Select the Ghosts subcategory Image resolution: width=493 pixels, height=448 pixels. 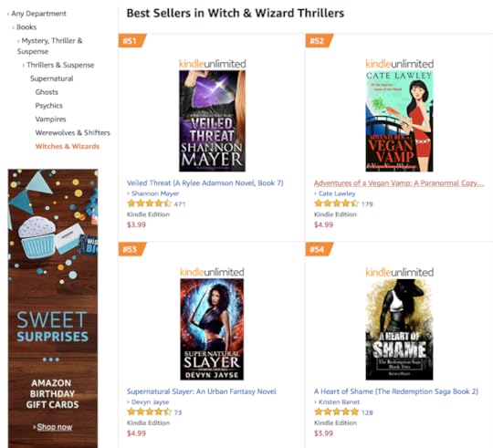(47, 92)
